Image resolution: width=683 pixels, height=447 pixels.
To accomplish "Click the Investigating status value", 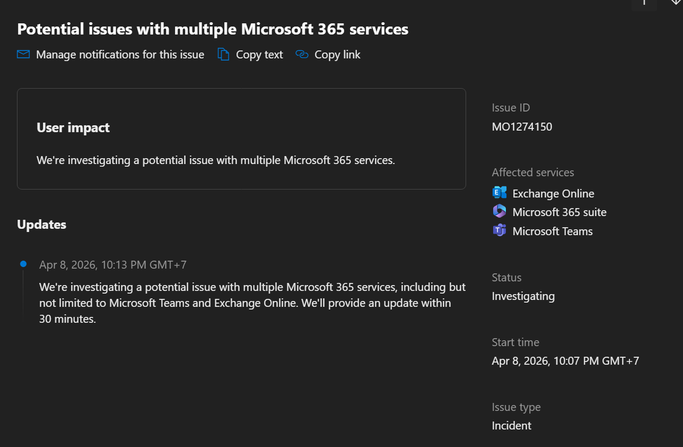I will 523,296.
